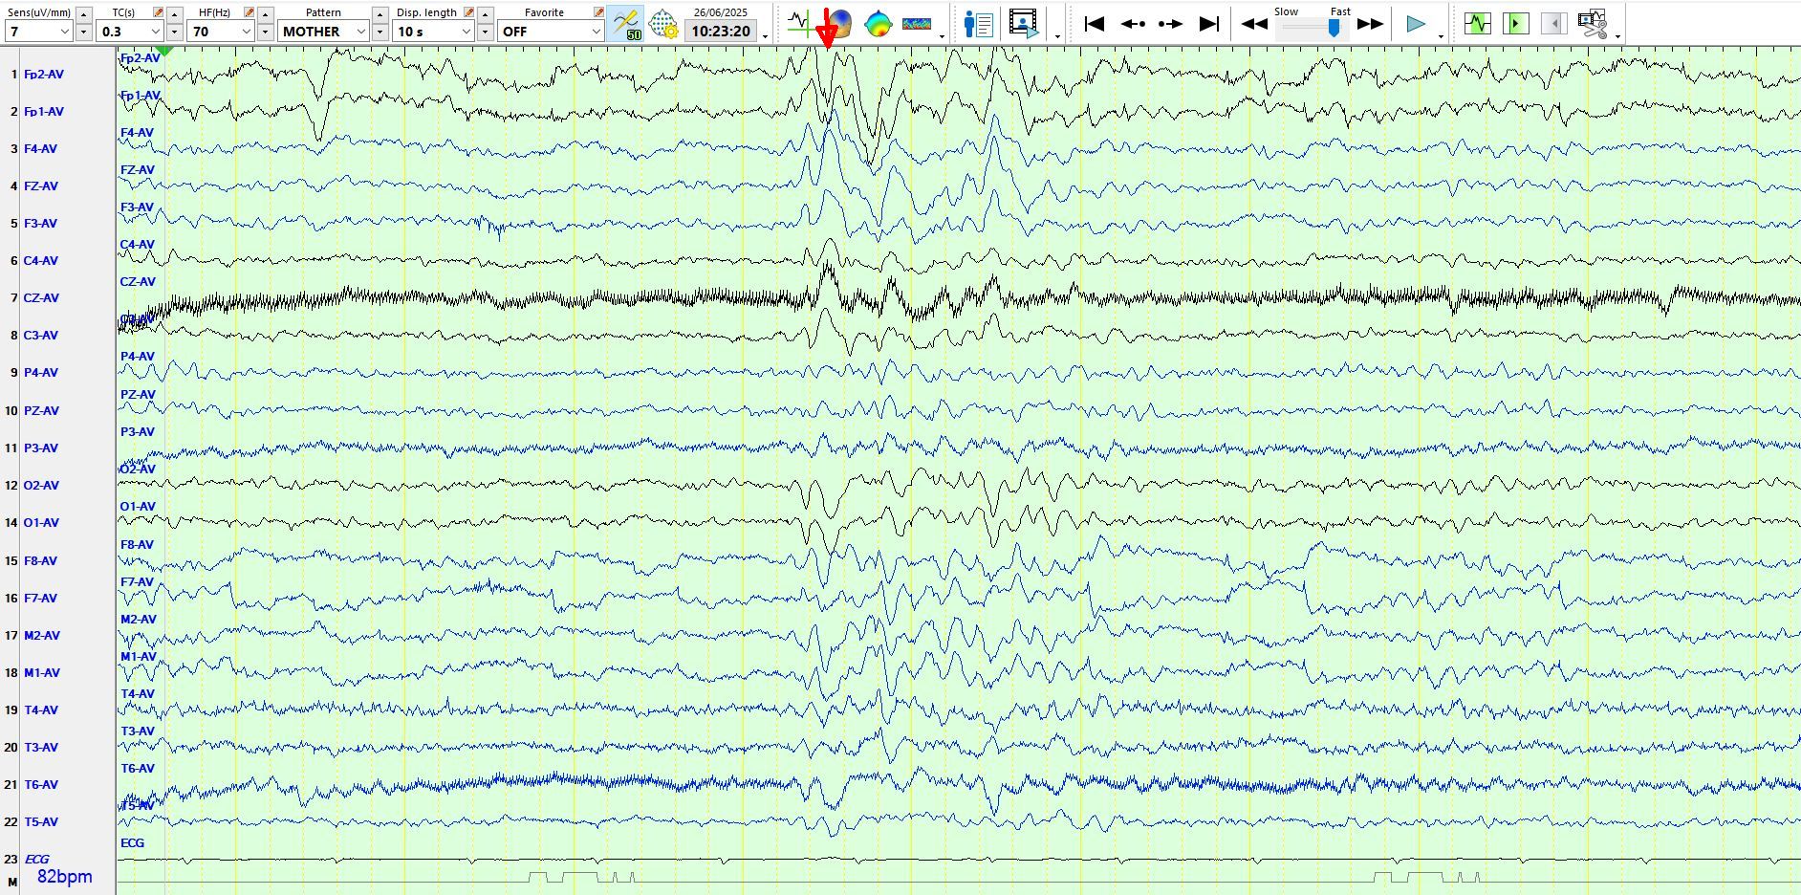Select channel 4 FZ-AV in channel list
This screenshot has height=895, width=1801.
tap(41, 186)
